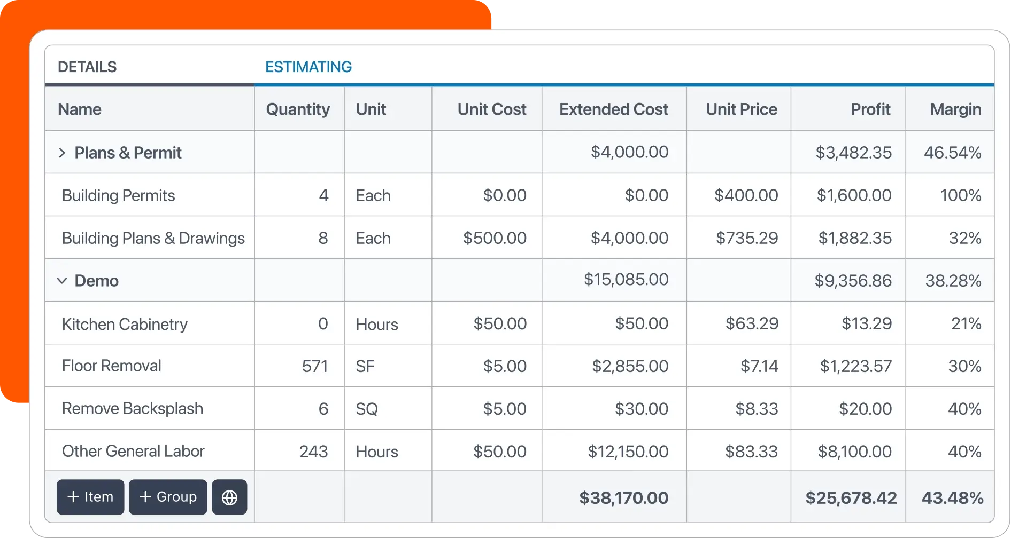
Task: Click the globe icon button
Action: (229, 497)
